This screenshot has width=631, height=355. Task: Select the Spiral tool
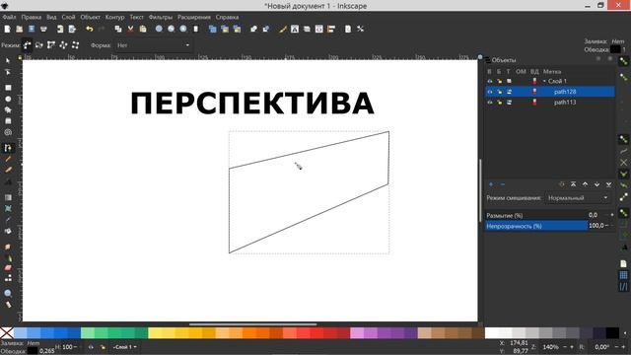click(8, 132)
